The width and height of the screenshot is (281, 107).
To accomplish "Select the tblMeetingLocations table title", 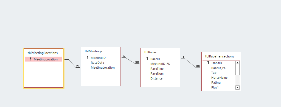I will click(43, 53).
